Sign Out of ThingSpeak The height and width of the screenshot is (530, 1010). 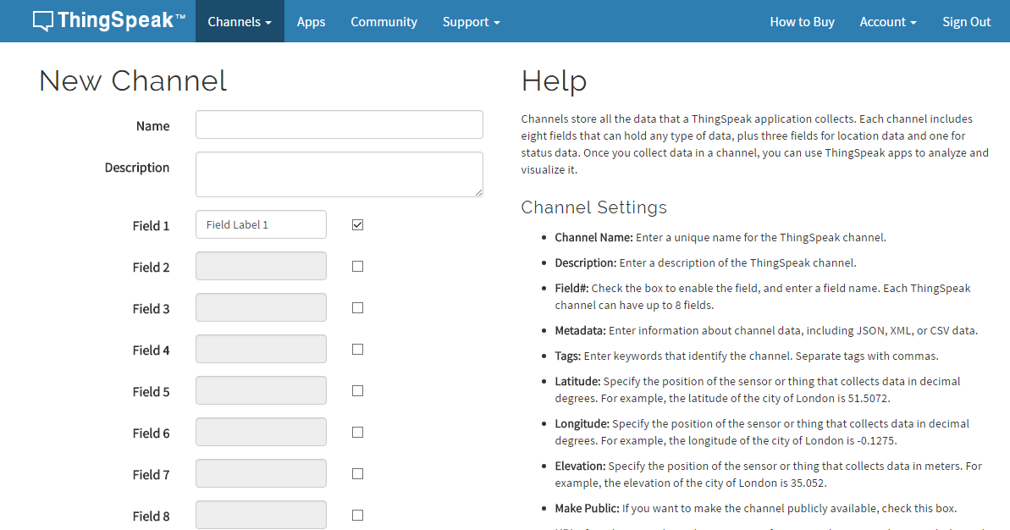966,22
